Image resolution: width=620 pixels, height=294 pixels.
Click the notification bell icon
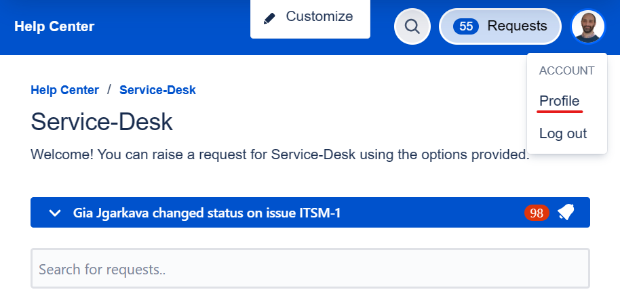(566, 213)
